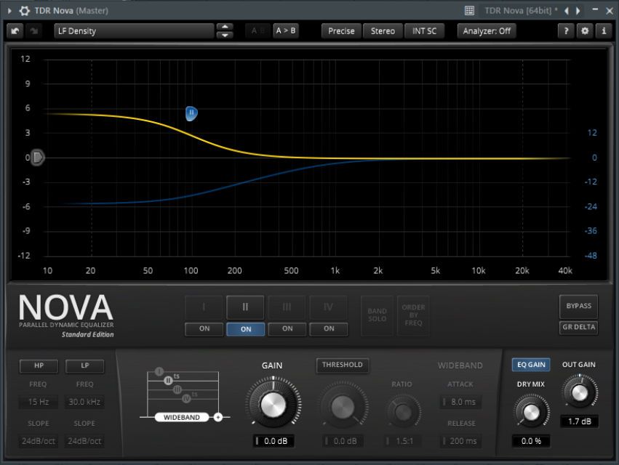Click the OUT GAIN knob
This screenshot has width=619, height=465.
[x=579, y=393]
